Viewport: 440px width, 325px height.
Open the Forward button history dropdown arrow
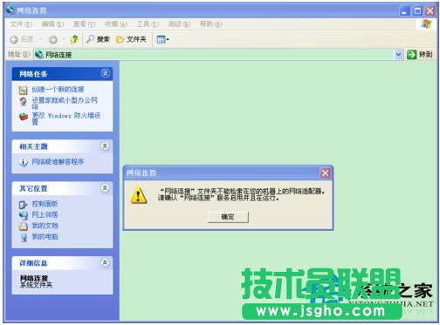coord(64,39)
